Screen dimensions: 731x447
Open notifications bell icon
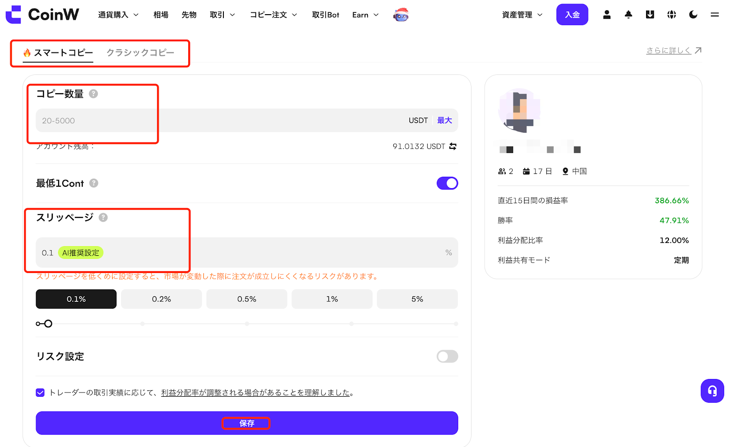(x=628, y=15)
